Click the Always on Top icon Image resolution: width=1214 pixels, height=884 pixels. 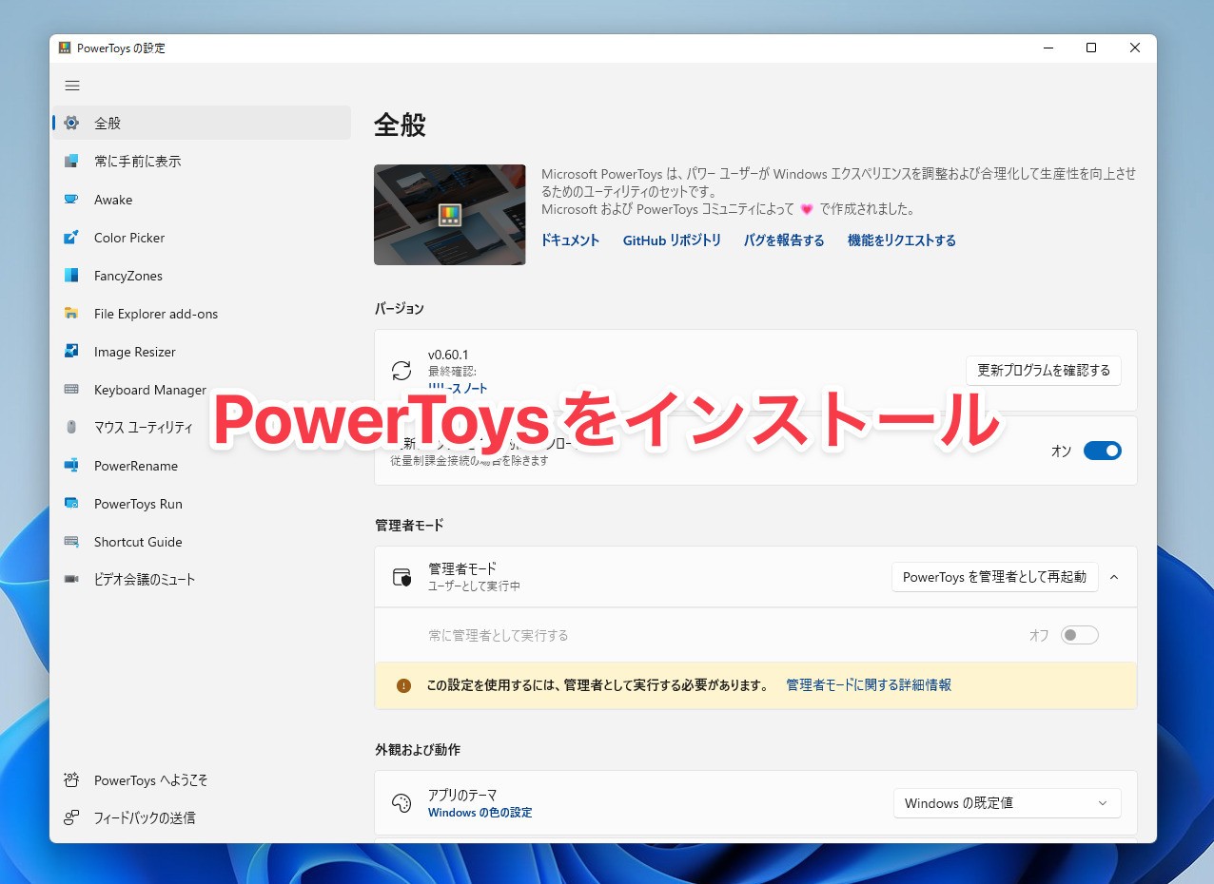pos(71,162)
